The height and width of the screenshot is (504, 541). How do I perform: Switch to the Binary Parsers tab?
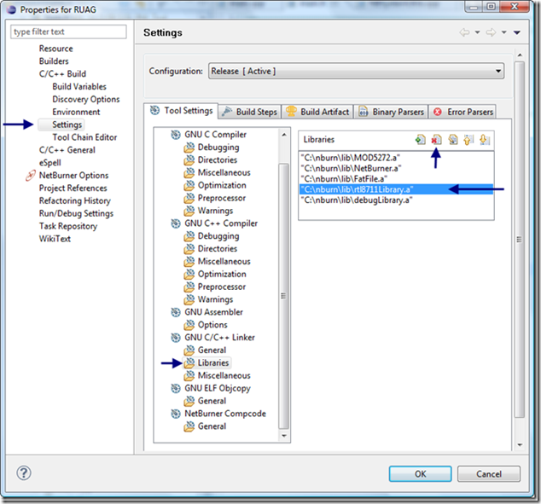click(x=391, y=112)
